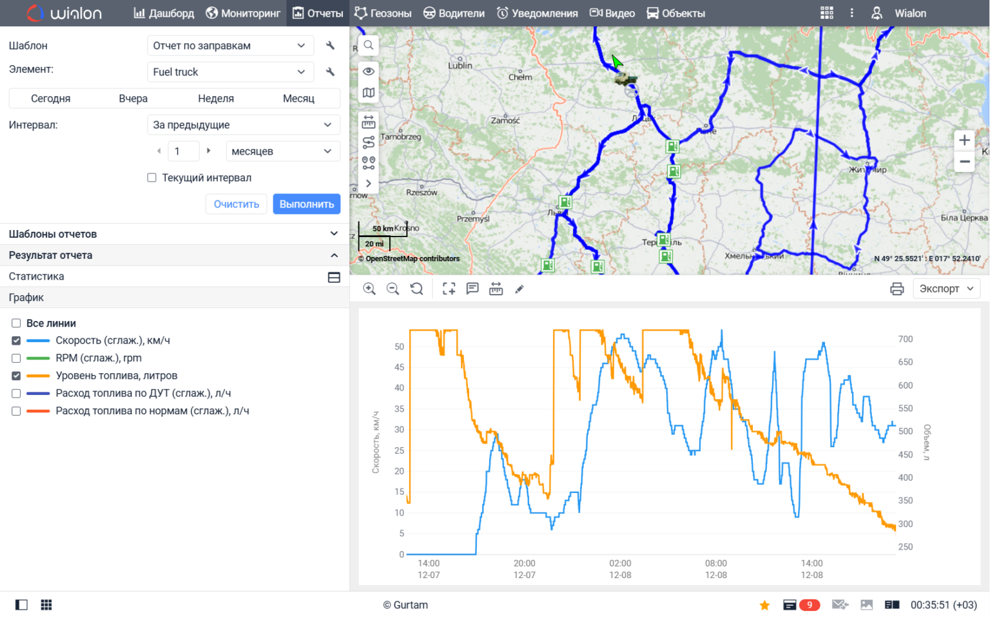Open the Экспорт dropdown

click(946, 289)
